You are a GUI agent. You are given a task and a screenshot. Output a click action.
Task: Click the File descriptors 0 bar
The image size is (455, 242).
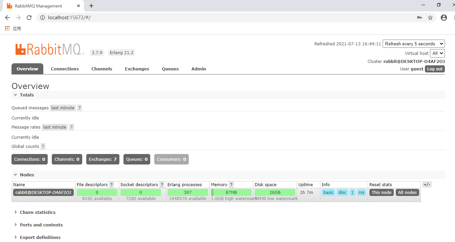97,192
